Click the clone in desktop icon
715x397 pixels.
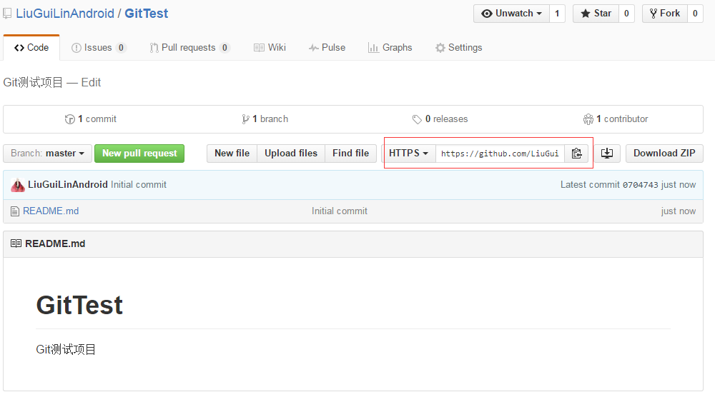(607, 154)
